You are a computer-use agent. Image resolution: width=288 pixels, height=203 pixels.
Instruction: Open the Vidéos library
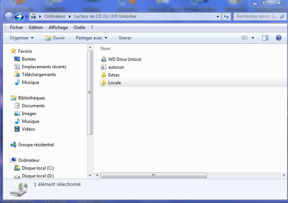[x=25, y=129]
